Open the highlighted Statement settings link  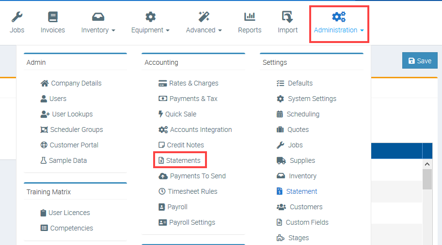[x=297, y=191]
